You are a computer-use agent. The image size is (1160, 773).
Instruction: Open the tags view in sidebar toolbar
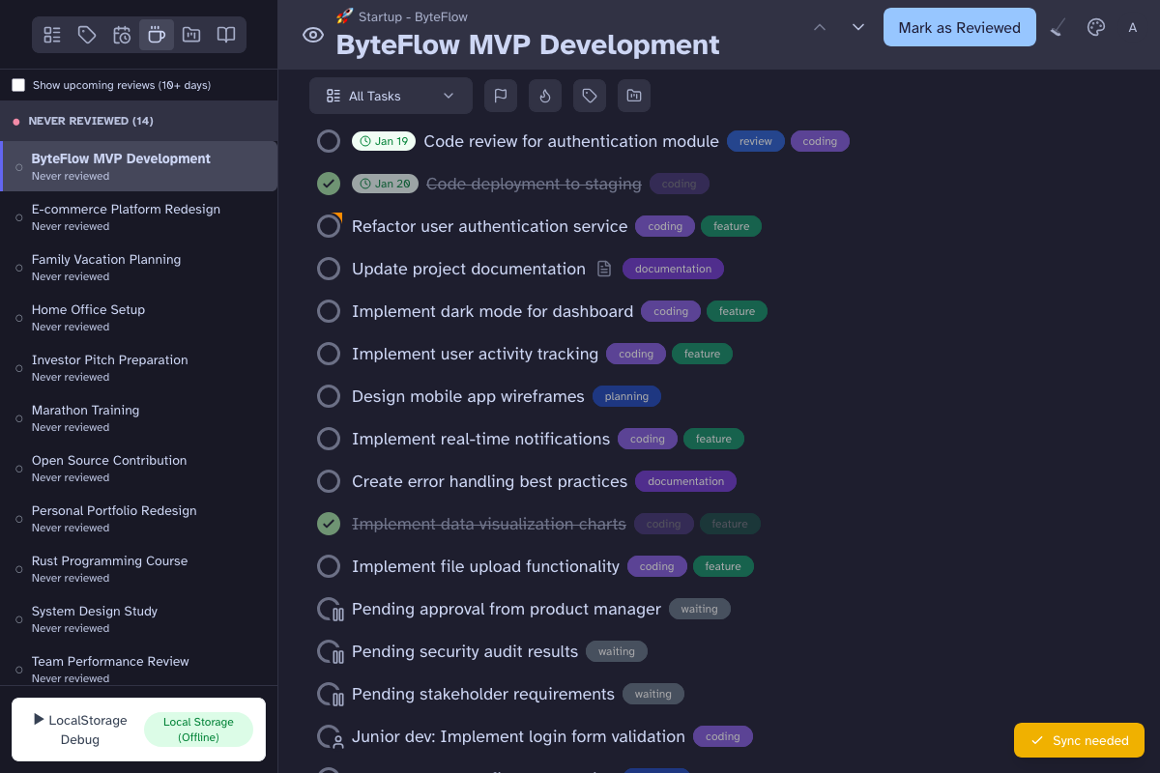(x=87, y=36)
